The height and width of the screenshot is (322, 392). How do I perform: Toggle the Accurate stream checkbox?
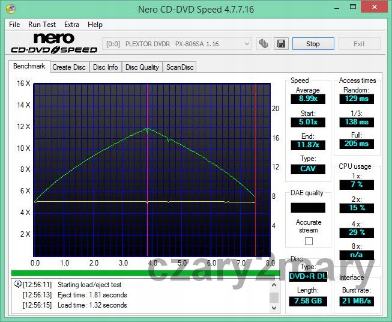tap(309, 241)
